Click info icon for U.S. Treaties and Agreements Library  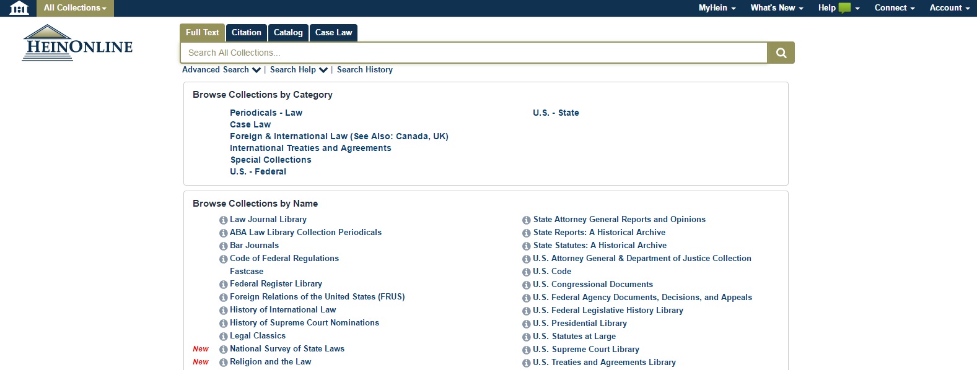[527, 363]
